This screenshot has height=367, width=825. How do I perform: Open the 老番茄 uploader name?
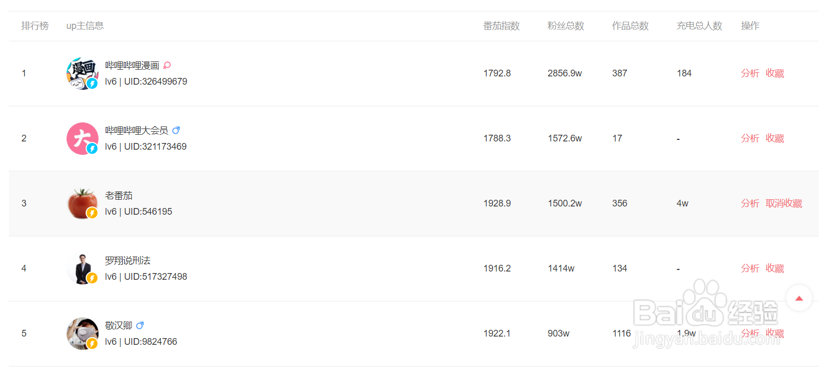click(x=119, y=196)
